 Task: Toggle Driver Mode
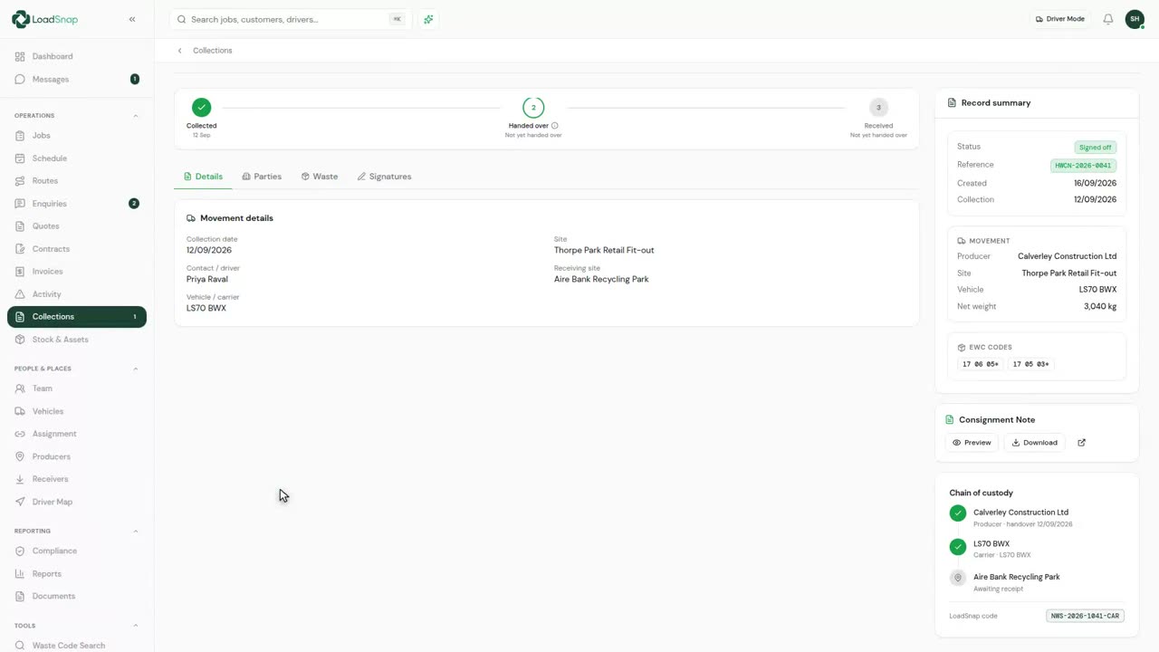1060,19
